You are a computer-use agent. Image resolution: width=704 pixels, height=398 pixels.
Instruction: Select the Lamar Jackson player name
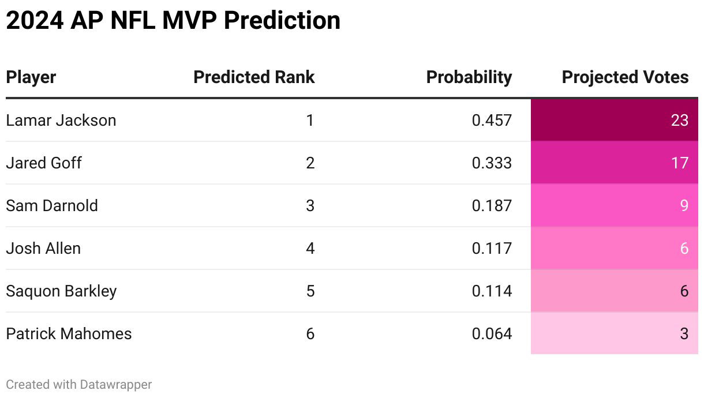(61, 121)
